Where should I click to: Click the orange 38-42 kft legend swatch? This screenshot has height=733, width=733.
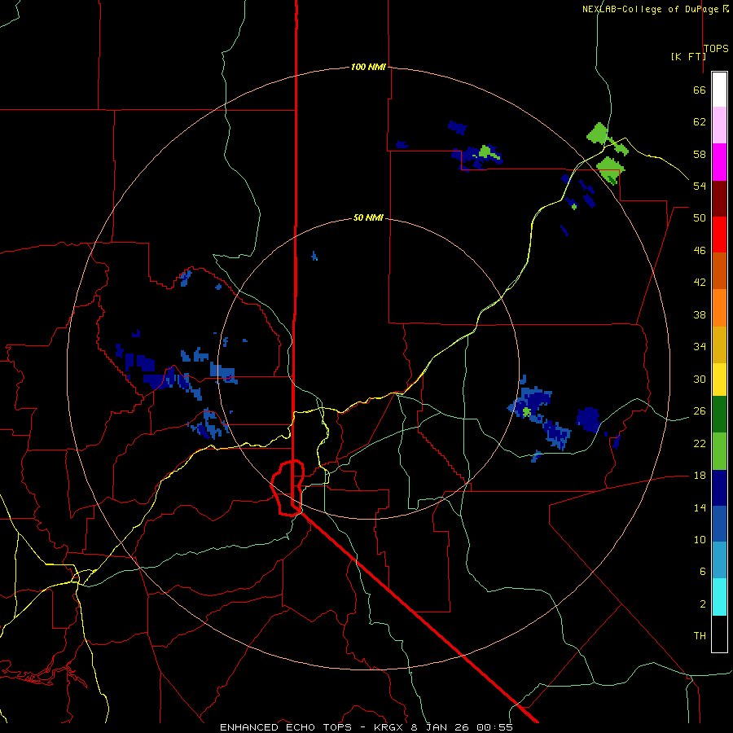tap(719, 308)
